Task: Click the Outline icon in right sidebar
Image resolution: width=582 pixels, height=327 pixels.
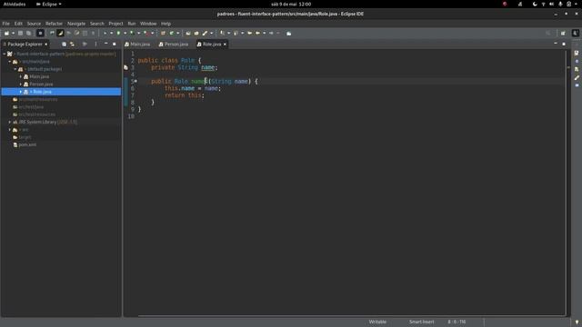Action: click(577, 53)
